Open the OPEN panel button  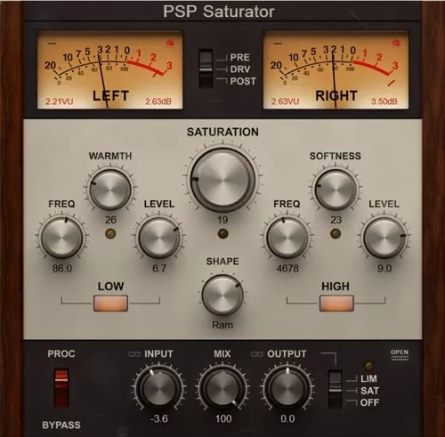point(400,354)
